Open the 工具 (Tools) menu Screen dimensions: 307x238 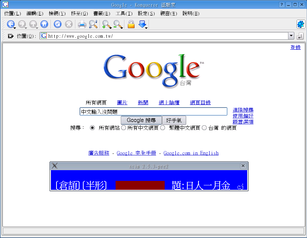[x=124, y=13]
